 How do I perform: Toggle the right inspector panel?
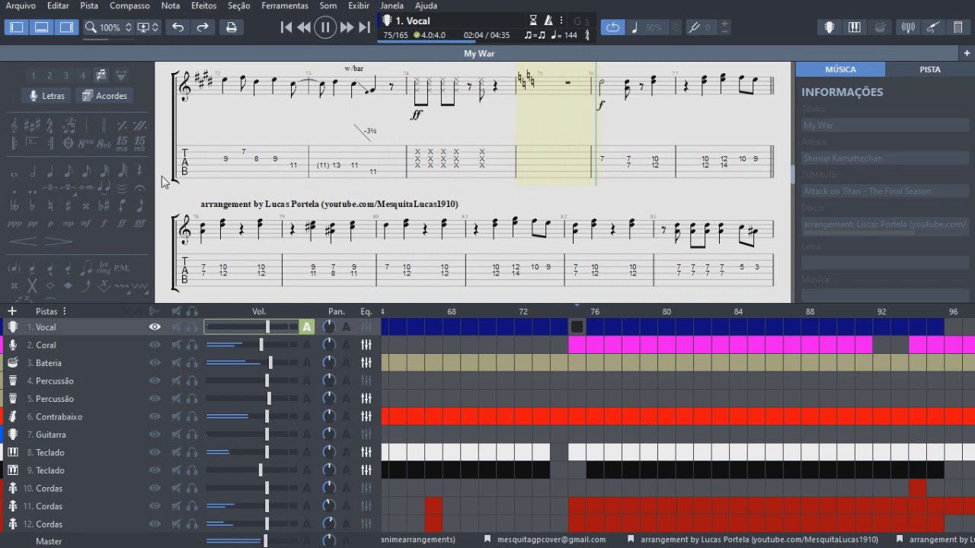pyautogui.click(x=67, y=27)
